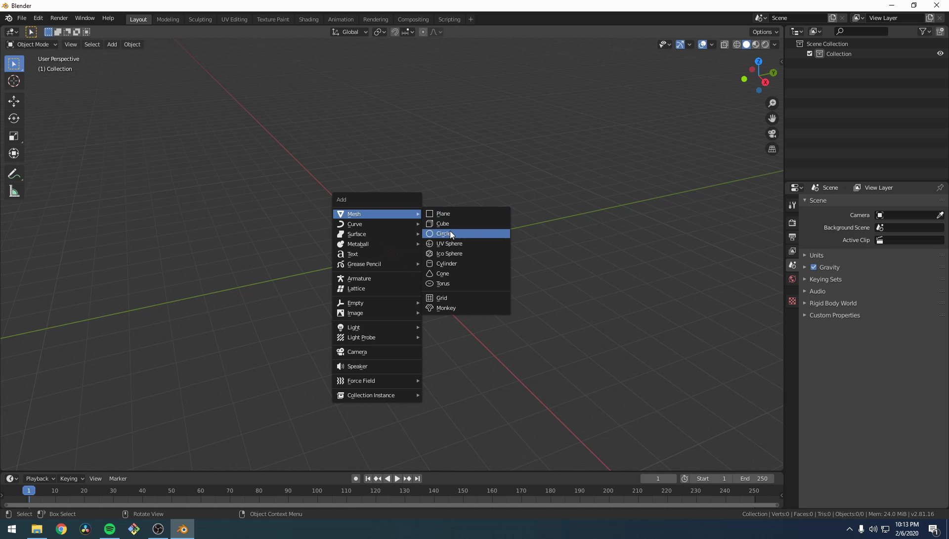
Task: Select the Scale tool
Action: [14, 136]
